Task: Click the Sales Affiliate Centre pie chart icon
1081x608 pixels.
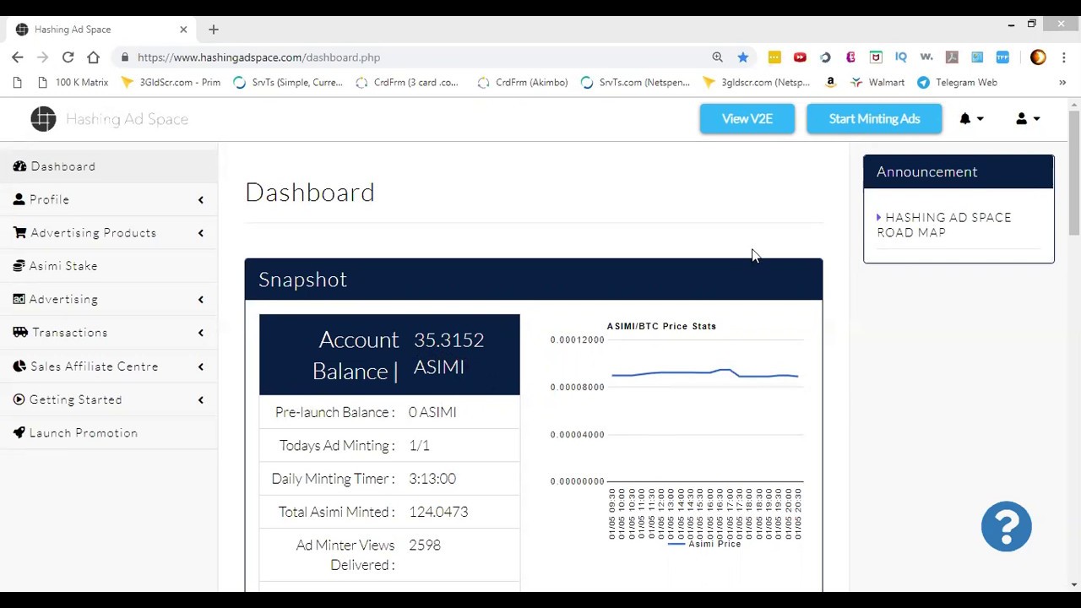Action: click(x=20, y=366)
